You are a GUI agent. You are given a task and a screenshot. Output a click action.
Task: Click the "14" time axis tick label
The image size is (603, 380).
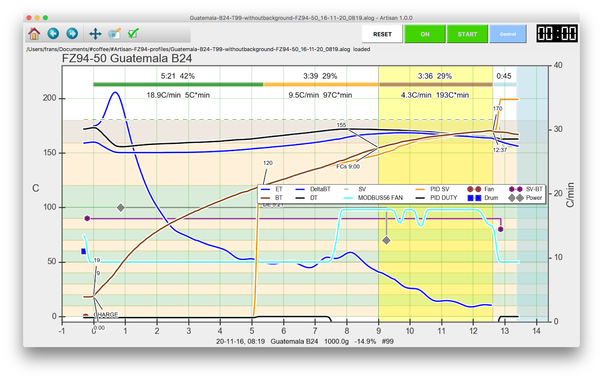pyautogui.click(x=536, y=331)
